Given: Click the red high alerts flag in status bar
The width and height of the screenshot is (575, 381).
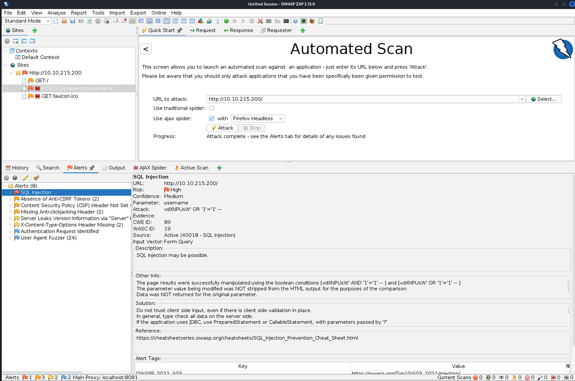Looking at the screenshot, I should (25, 377).
